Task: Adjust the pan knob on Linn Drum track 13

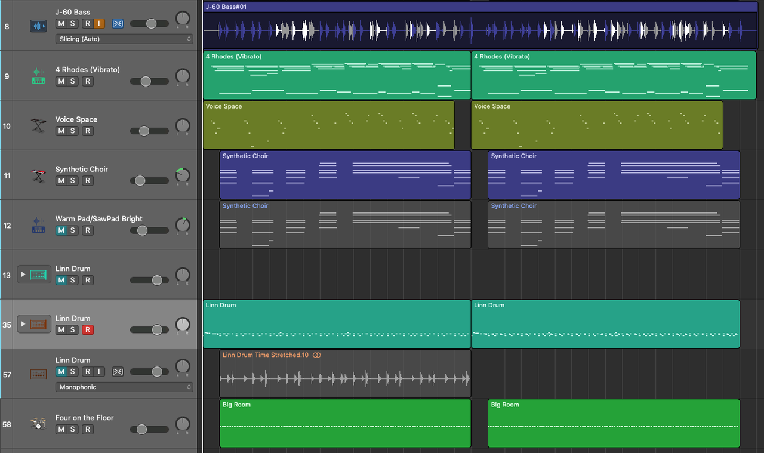Action: 183,275
